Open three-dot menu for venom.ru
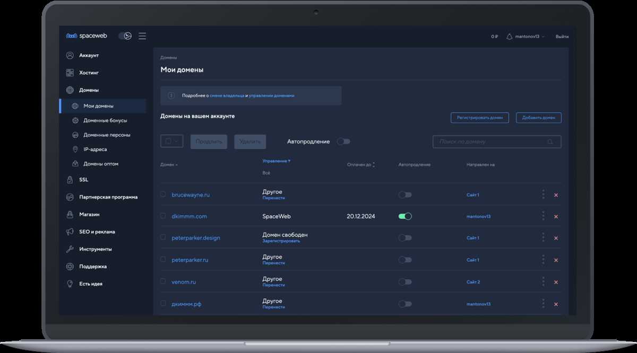Image resolution: width=637 pixels, height=353 pixels. coord(543,281)
